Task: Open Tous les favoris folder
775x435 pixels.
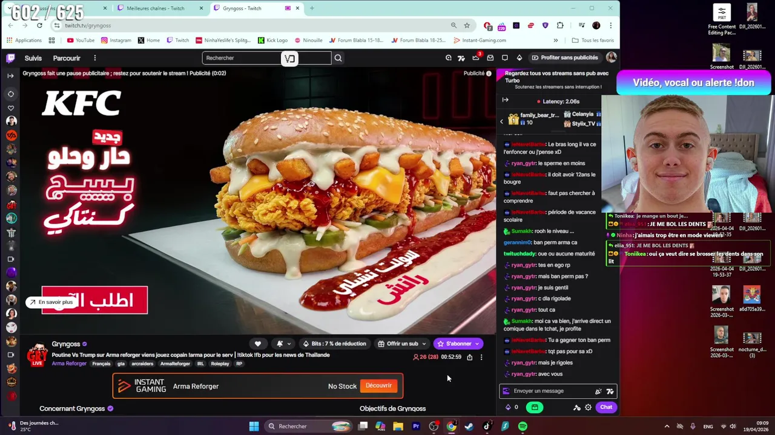Action: click(593, 40)
